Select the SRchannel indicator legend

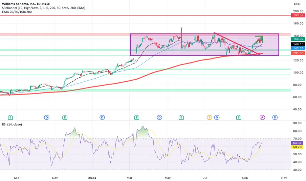44,8
